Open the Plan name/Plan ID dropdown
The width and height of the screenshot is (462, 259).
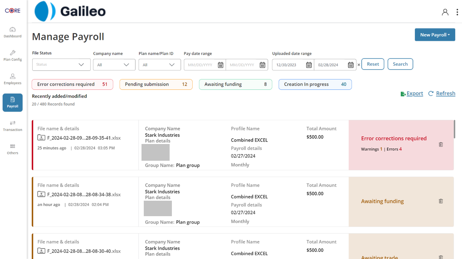(160, 65)
